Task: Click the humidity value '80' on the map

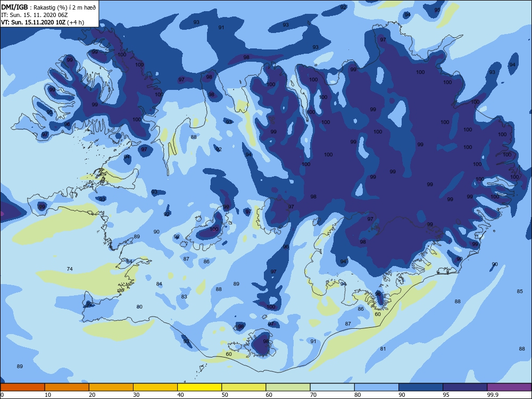Action: pos(139,307)
